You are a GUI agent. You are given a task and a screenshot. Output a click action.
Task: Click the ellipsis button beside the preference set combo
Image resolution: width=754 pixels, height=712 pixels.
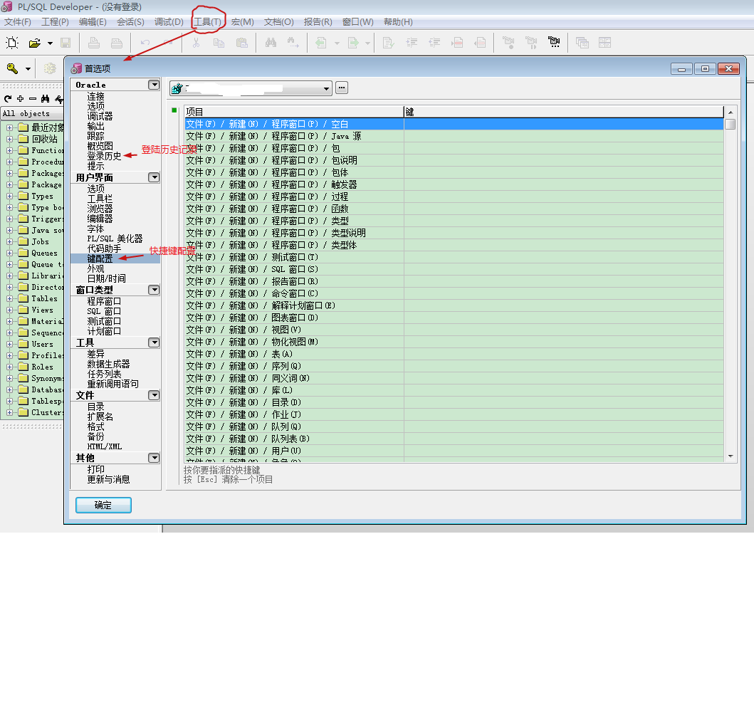[x=342, y=88]
